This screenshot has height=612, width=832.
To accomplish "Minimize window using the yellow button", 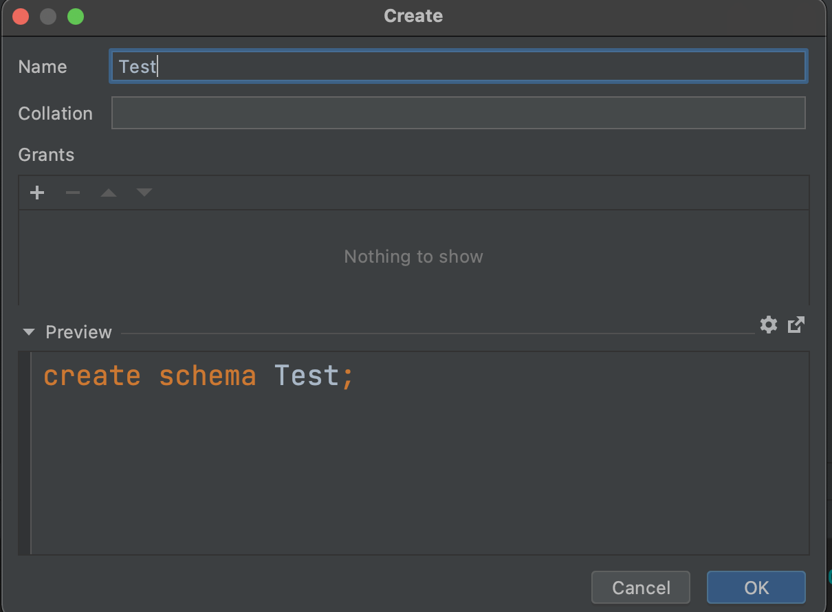I will [48, 17].
